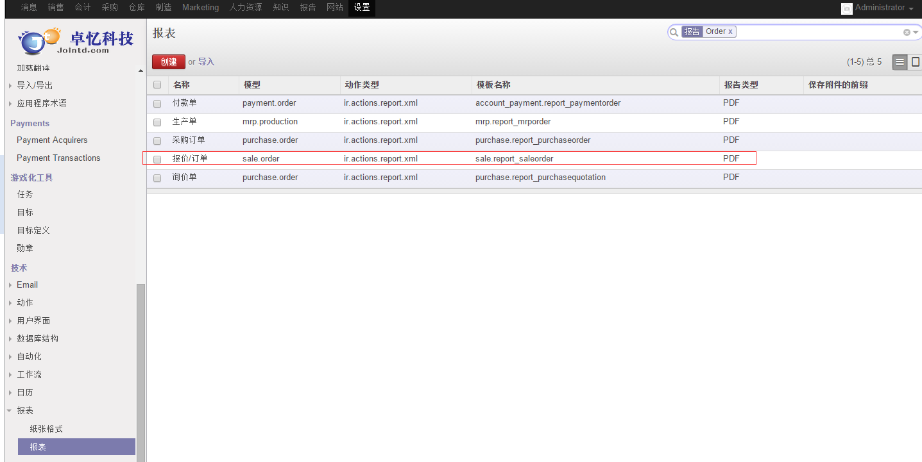922x462 pixels.
Task: Open the search options dropdown arrow
Action: (916, 32)
